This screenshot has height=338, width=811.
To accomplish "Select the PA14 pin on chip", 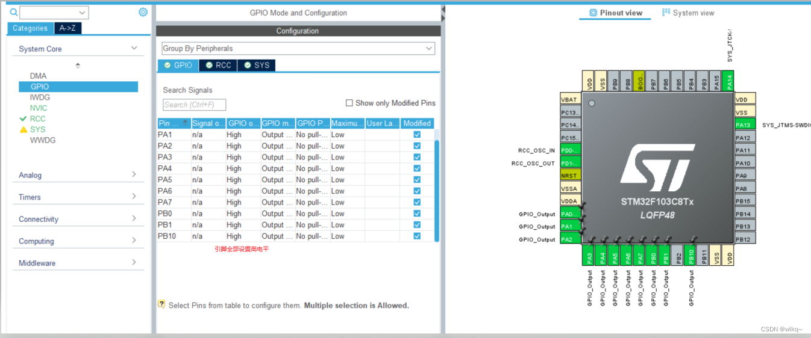I will (x=728, y=81).
